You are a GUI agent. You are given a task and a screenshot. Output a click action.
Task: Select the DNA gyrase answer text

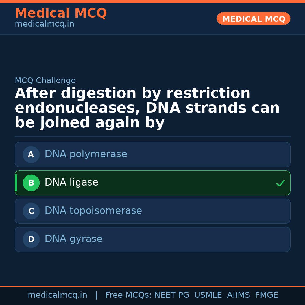(73, 239)
